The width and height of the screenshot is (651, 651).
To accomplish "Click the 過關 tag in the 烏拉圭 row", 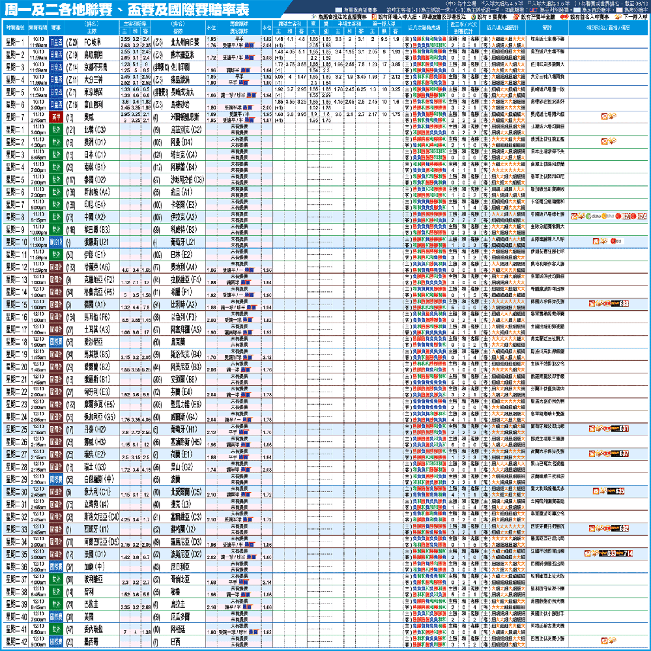I will click(249, 607).
